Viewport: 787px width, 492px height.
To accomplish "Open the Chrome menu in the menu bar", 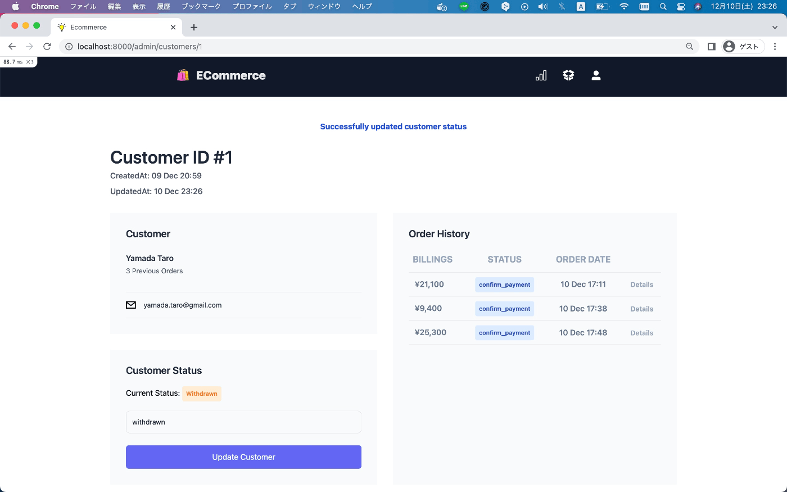I will [x=44, y=6].
